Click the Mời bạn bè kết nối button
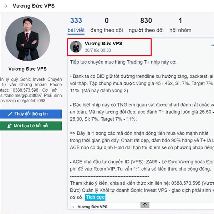214x214 pixels. click(x=31, y=126)
